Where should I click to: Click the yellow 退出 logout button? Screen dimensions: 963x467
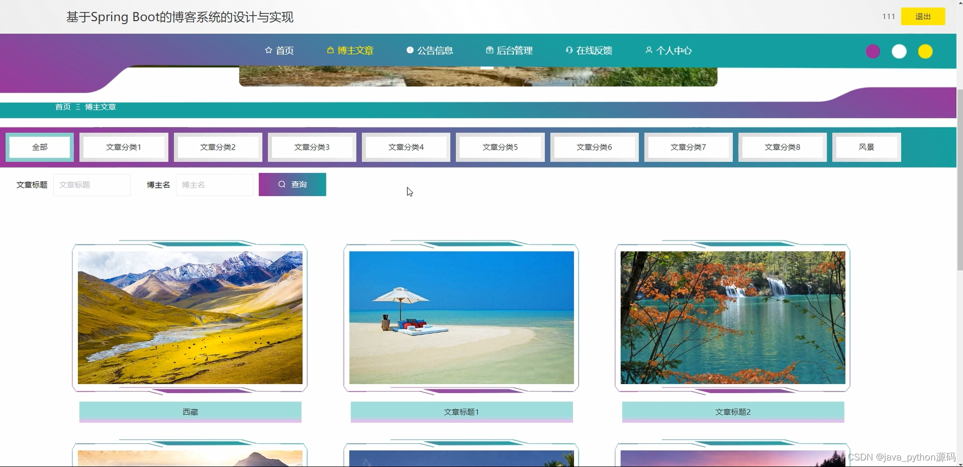pos(923,17)
